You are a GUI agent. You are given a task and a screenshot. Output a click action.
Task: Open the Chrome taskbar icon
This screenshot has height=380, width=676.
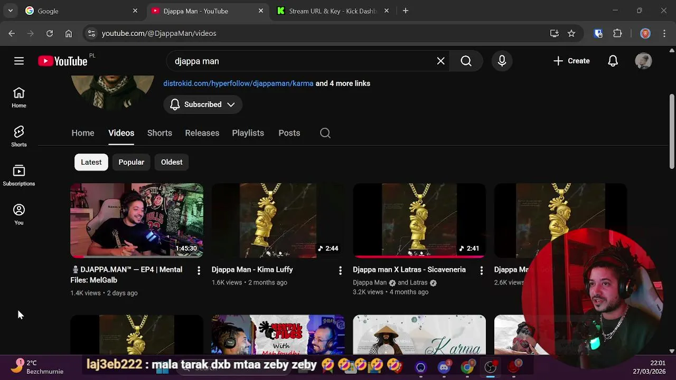coord(467,367)
